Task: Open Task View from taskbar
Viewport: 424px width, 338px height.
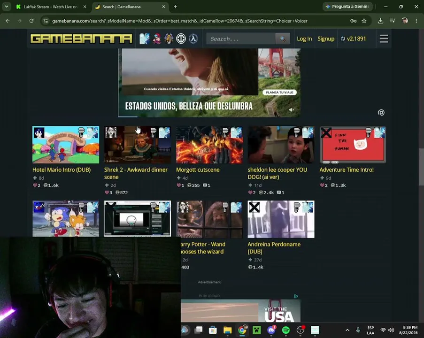Action: tap(199, 330)
